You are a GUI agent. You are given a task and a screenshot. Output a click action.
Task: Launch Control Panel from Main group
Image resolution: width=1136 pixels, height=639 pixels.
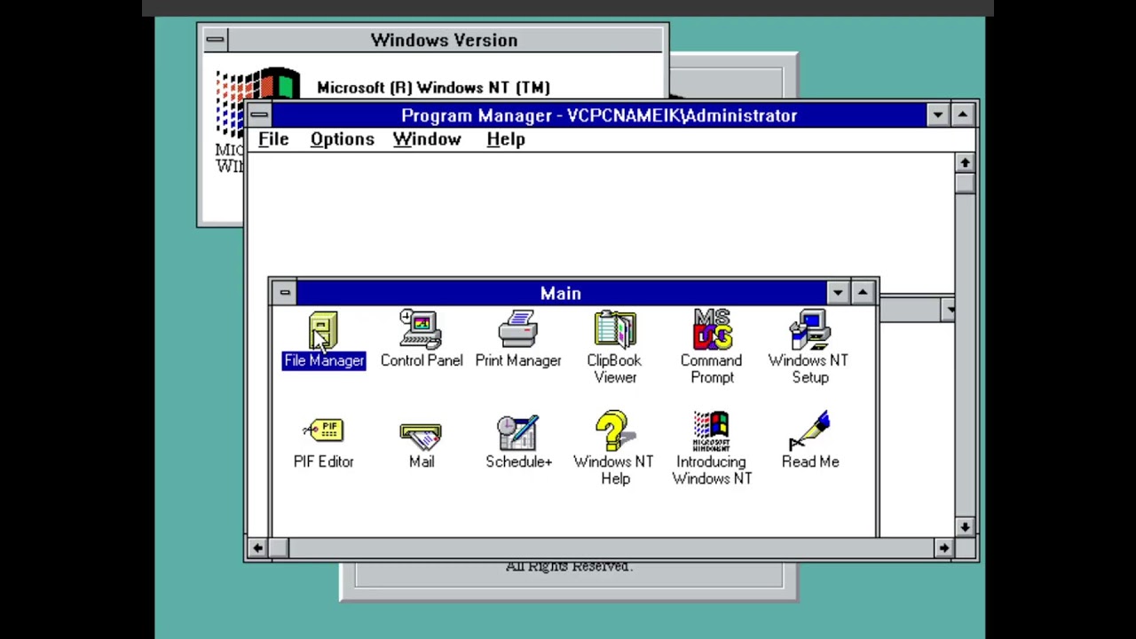422,339
